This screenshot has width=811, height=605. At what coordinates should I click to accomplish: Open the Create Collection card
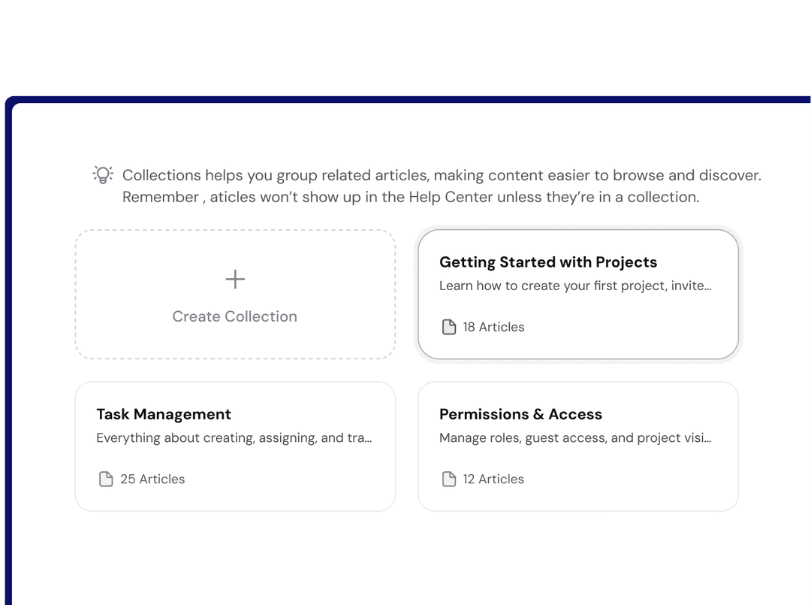tap(235, 294)
